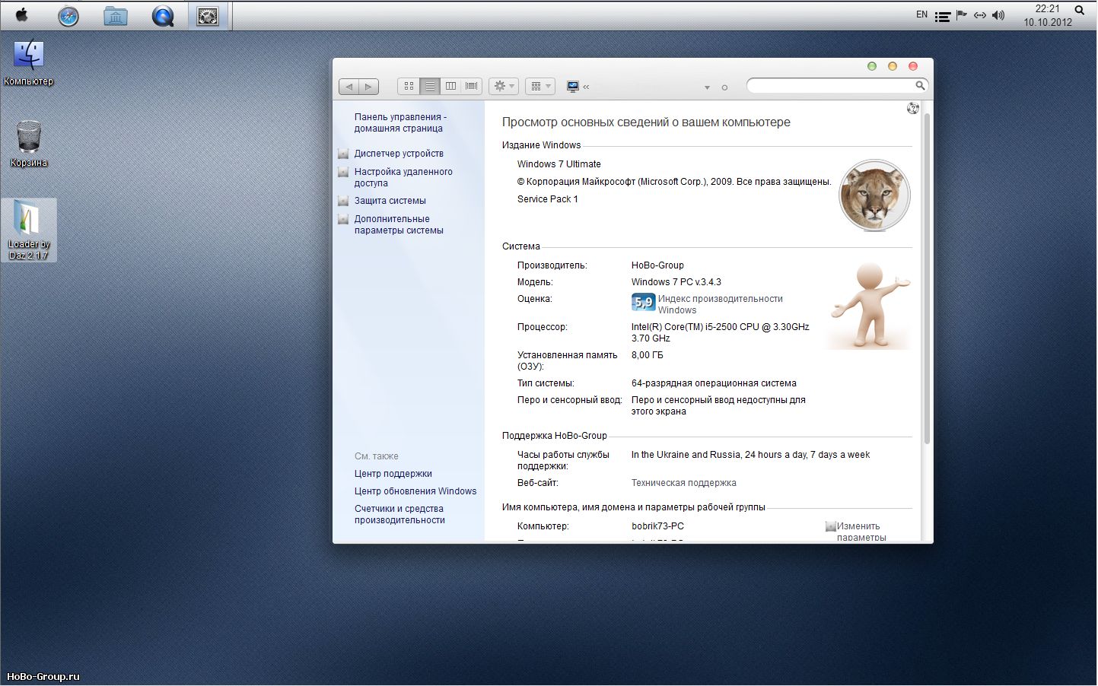Click the double chevron in address bar

tap(586, 87)
